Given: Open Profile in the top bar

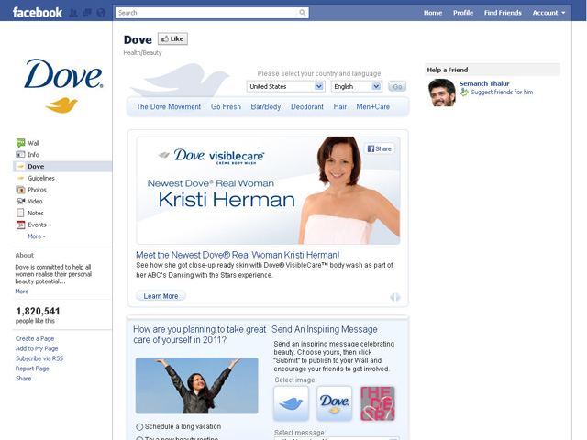Looking at the screenshot, I should [463, 13].
